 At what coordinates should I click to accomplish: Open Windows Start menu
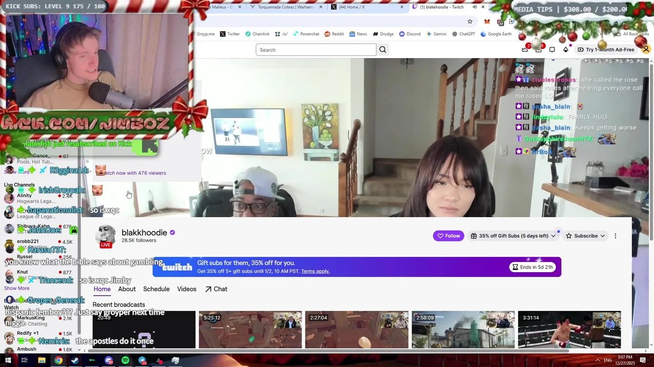tap(8, 360)
